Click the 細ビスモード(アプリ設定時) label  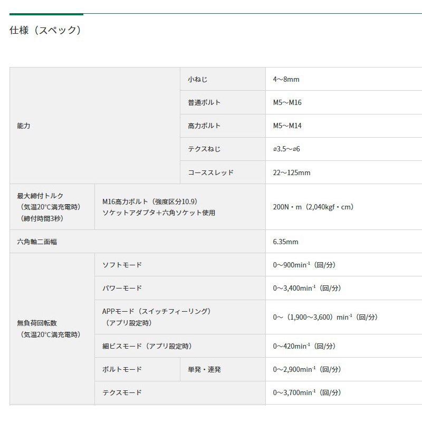pyautogui.click(x=147, y=346)
